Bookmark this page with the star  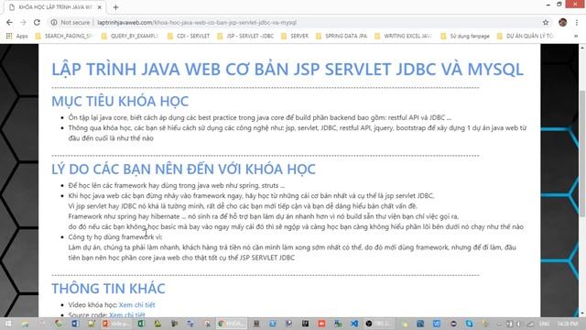(546, 22)
